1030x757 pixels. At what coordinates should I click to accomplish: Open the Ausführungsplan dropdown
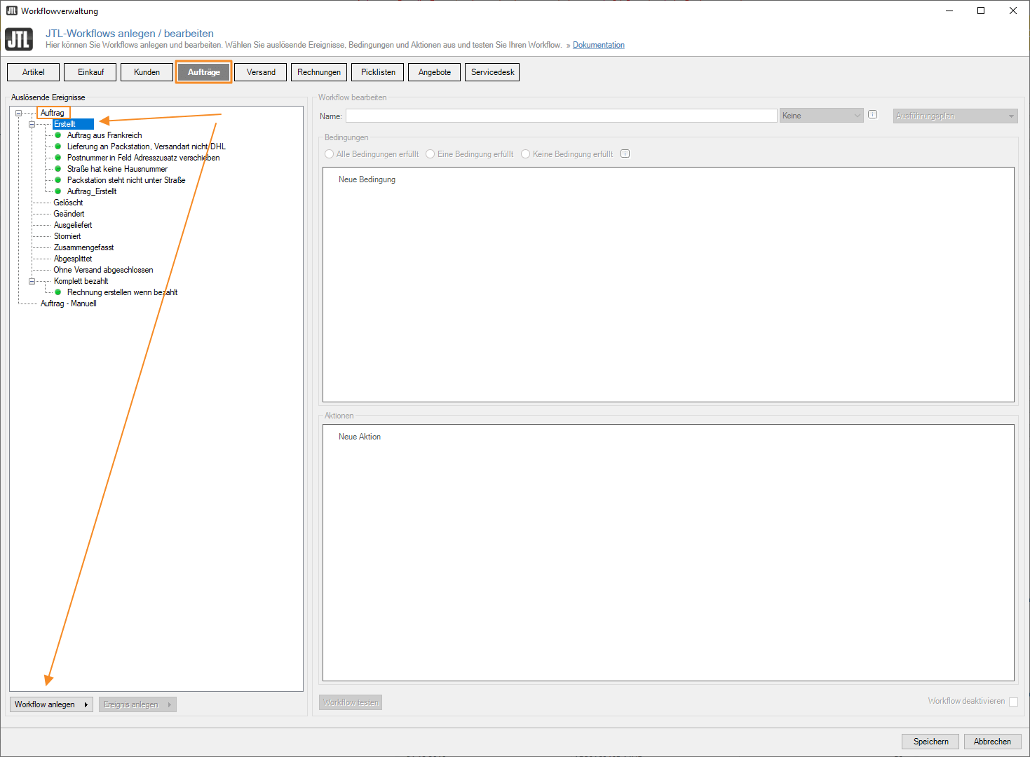pyautogui.click(x=955, y=116)
